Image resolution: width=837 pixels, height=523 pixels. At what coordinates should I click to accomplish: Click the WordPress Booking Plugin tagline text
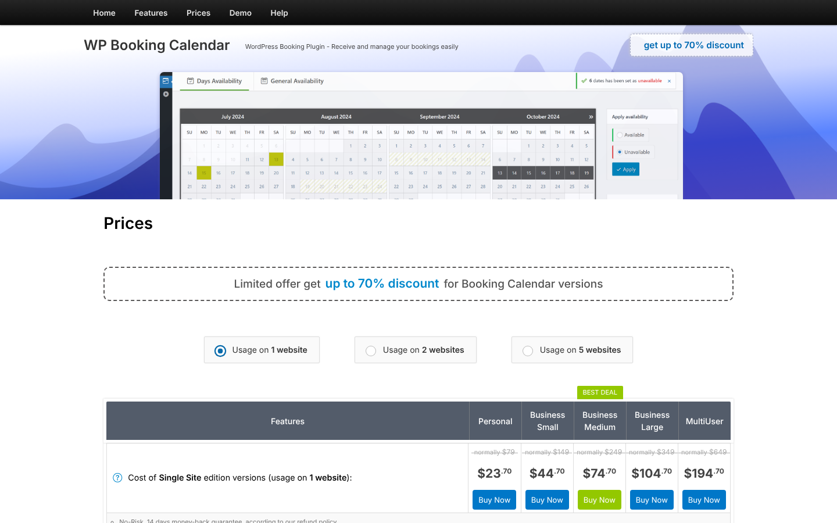352,46
